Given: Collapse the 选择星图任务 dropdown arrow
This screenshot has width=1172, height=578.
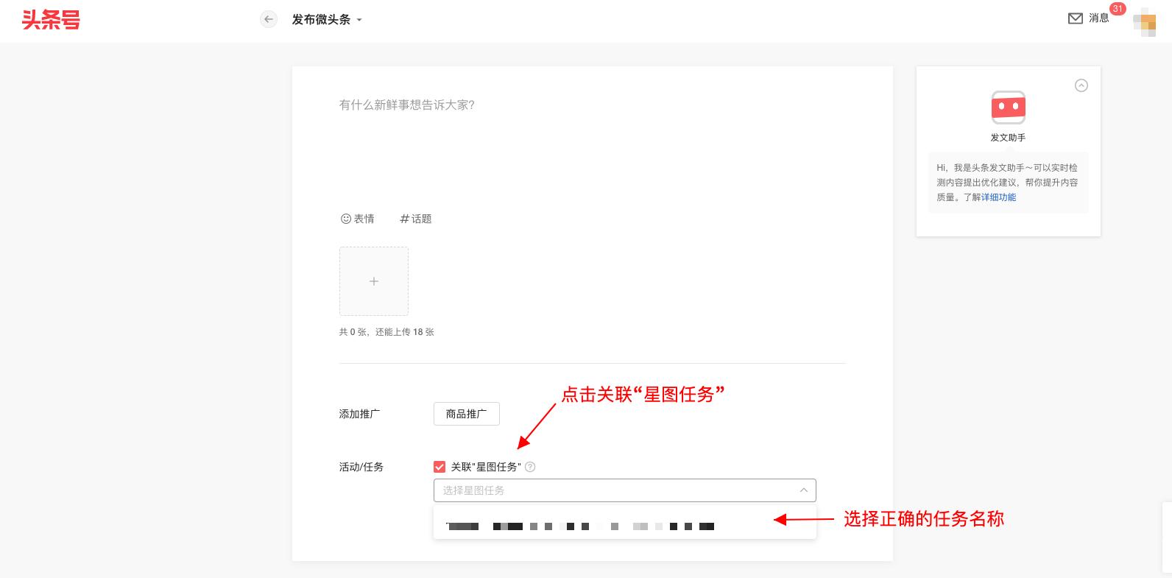Looking at the screenshot, I should click(803, 490).
